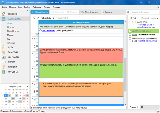
Task: Open the Почта mail module icon
Action: [4, 62]
